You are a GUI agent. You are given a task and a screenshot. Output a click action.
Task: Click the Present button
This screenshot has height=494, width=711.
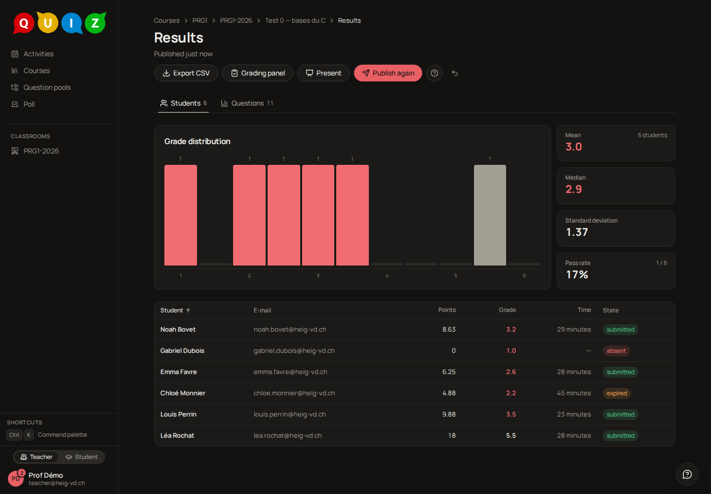point(323,73)
